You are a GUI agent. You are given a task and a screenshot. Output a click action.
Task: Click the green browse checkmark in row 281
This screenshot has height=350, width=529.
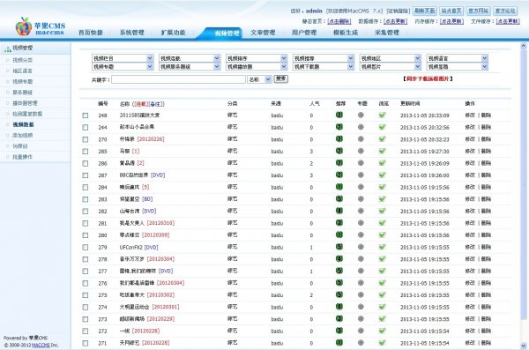383,223
